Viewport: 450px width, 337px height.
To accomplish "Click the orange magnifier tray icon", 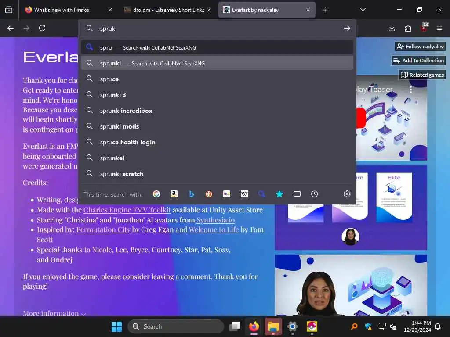I will (x=354, y=326).
